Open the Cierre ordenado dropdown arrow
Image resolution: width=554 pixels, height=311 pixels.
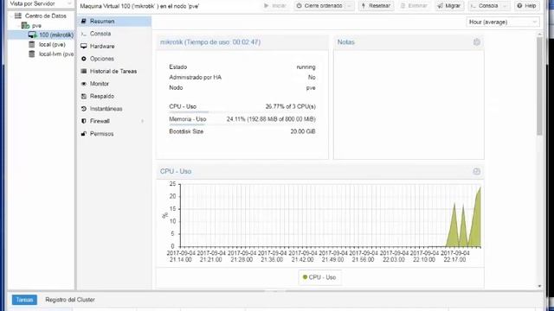click(x=350, y=6)
